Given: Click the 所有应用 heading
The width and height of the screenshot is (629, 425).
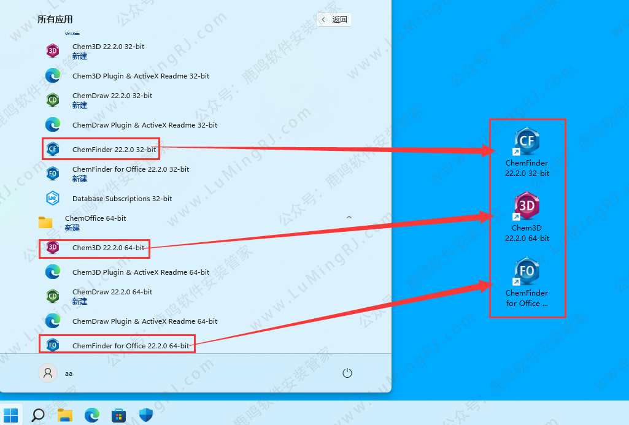Looking at the screenshot, I should point(55,19).
